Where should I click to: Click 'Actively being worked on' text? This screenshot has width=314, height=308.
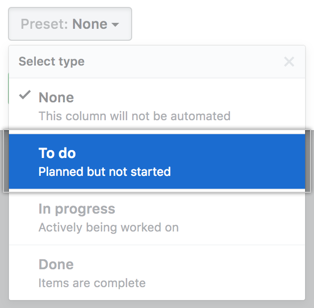[x=108, y=228]
